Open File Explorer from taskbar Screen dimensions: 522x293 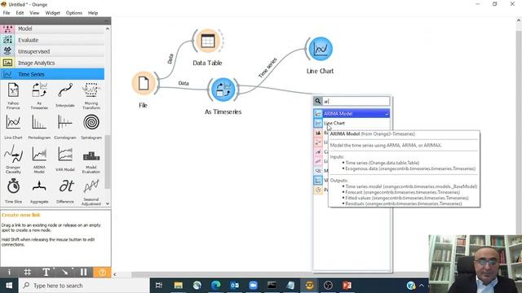179,286
